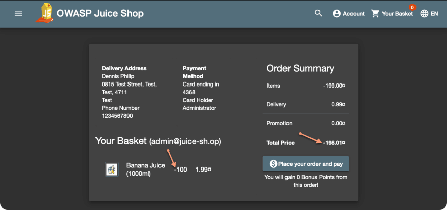
Task: Click the Your Basket admin@juice-sh.op heading
Action: 158,141
